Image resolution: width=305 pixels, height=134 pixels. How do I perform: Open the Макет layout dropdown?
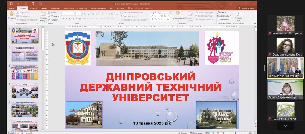53,12
